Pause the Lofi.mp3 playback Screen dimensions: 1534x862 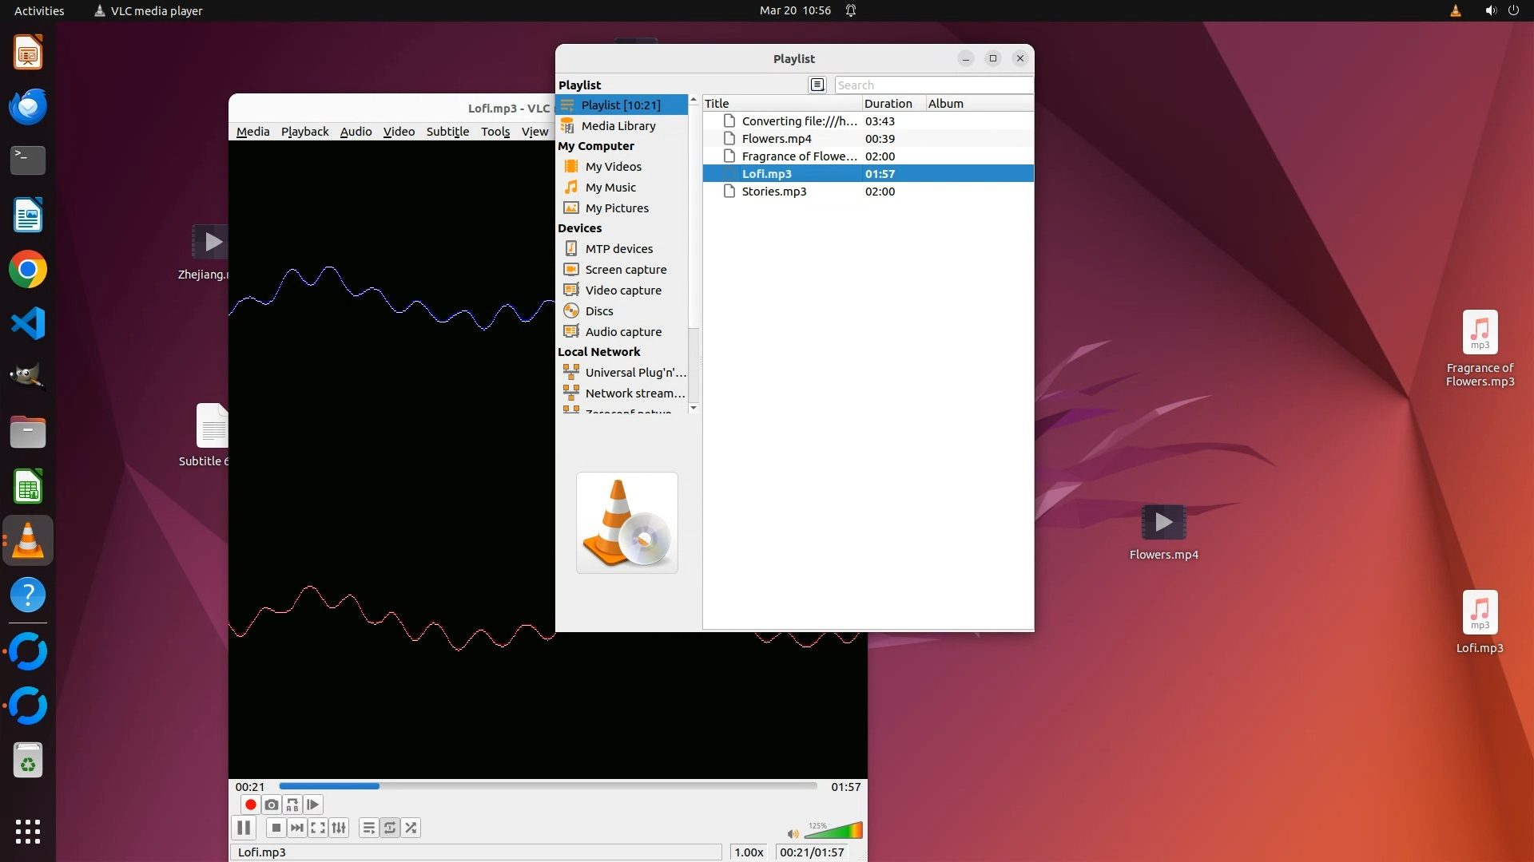(x=244, y=828)
